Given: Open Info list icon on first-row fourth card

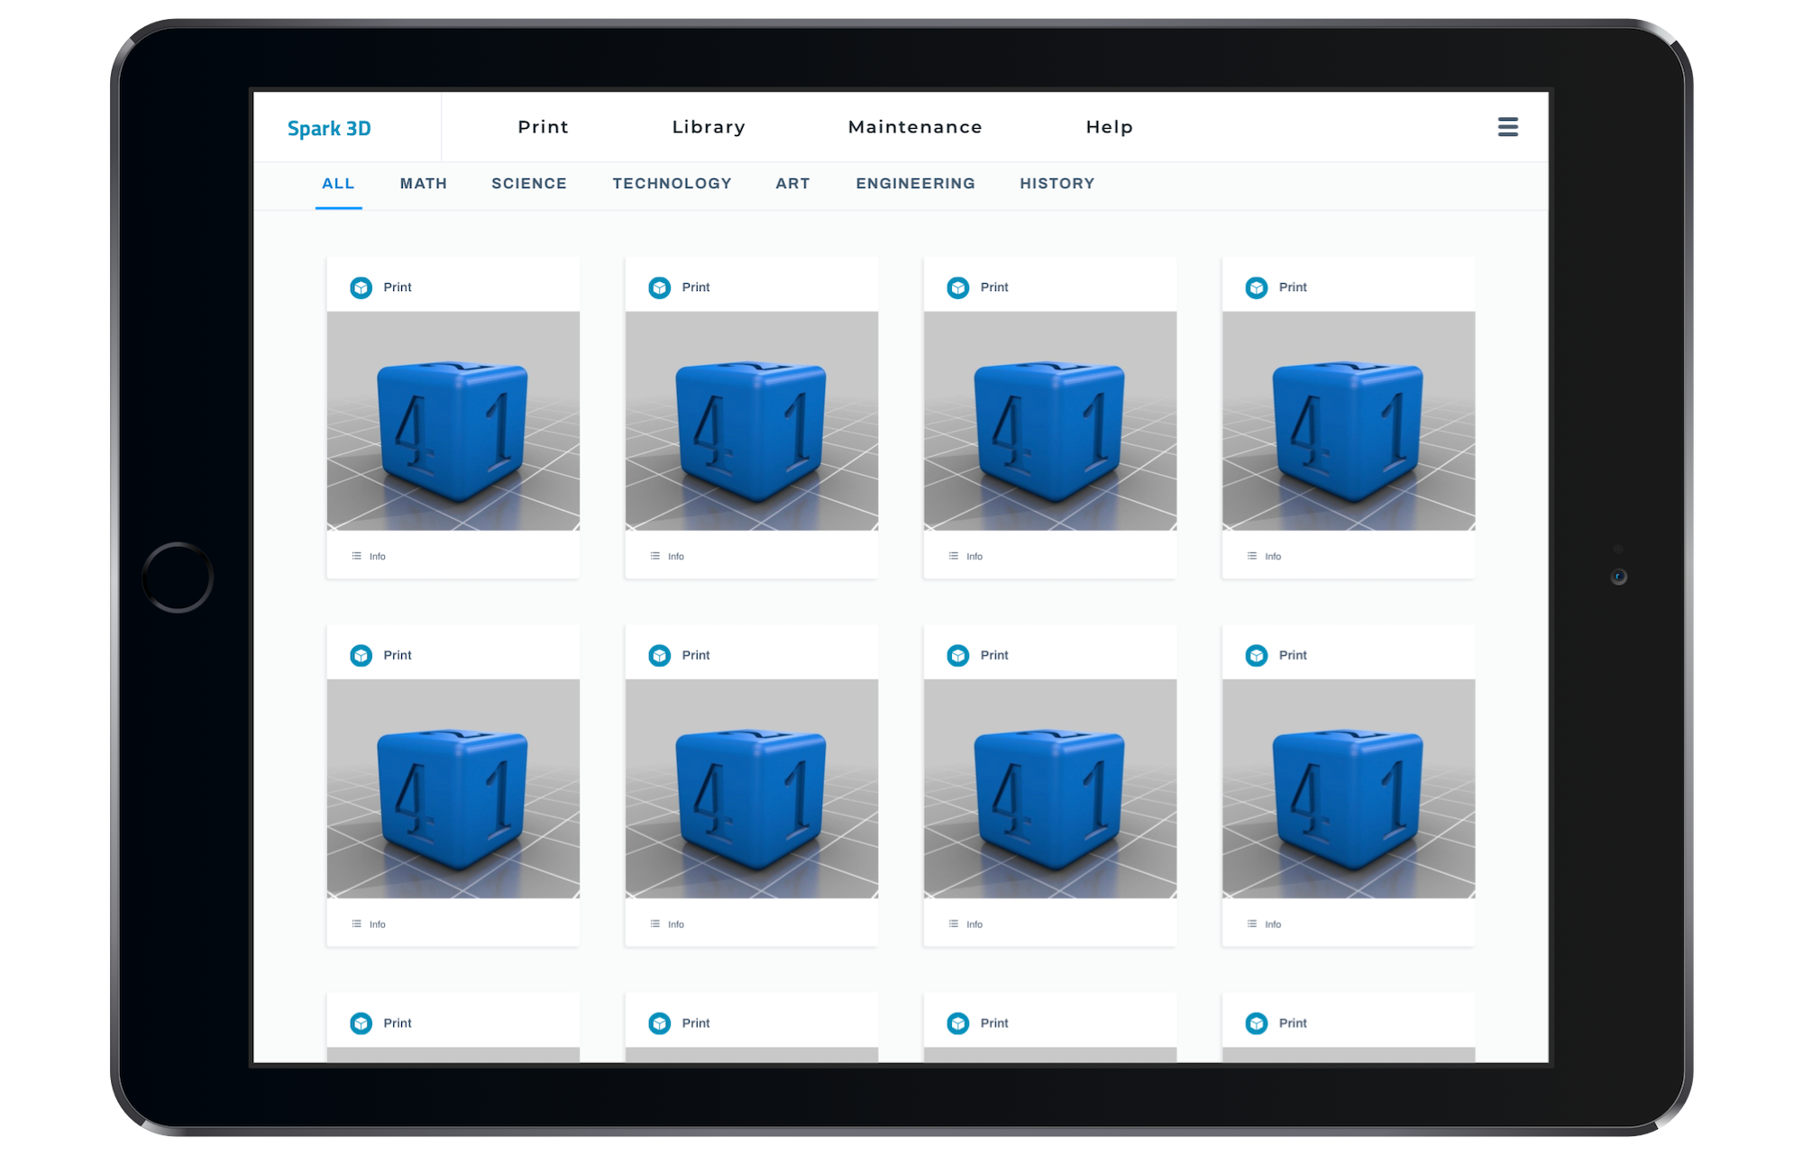Looking at the screenshot, I should coord(1251,556).
